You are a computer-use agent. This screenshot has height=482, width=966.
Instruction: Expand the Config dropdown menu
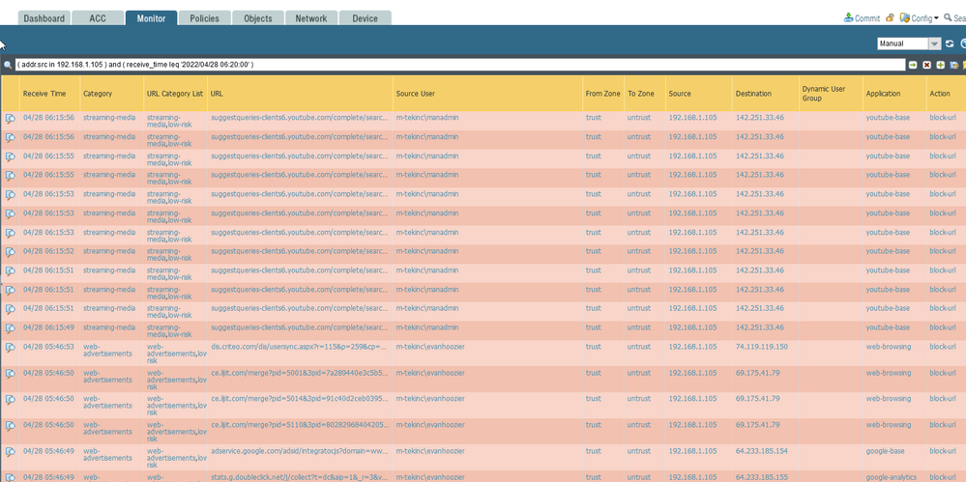click(x=924, y=17)
